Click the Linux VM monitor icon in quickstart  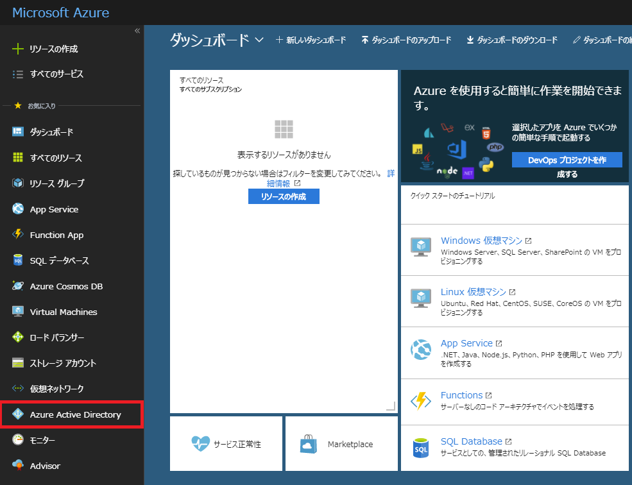(x=421, y=298)
